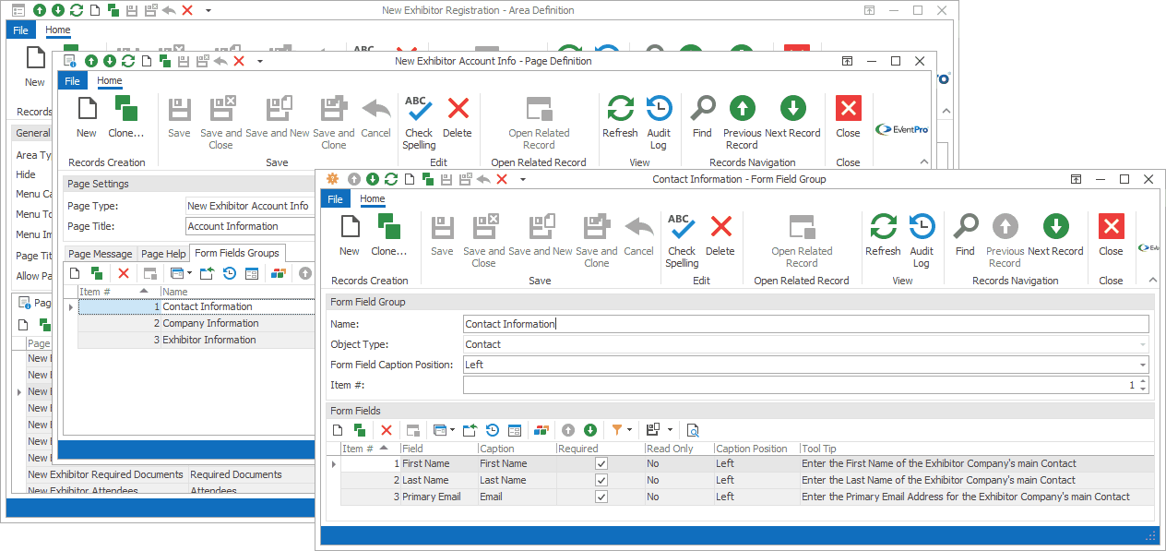This screenshot has width=1166, height=551.
Task: Click Refresh in Page Definition window ribbon
Action: click(x=620, y=117)
